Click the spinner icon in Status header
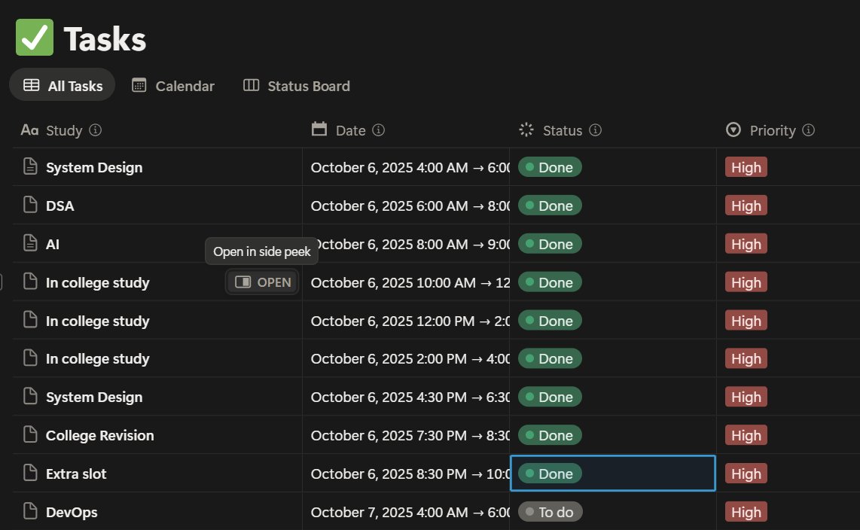 526,129
